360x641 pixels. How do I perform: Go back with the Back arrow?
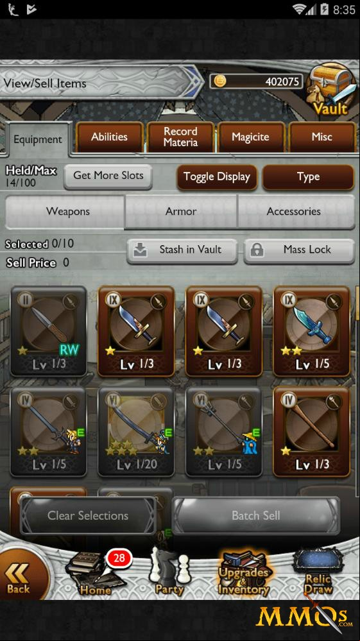pyautogui.click(x=20, y=577)
